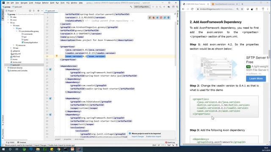Expand External Libraries node

pos(6,68)
